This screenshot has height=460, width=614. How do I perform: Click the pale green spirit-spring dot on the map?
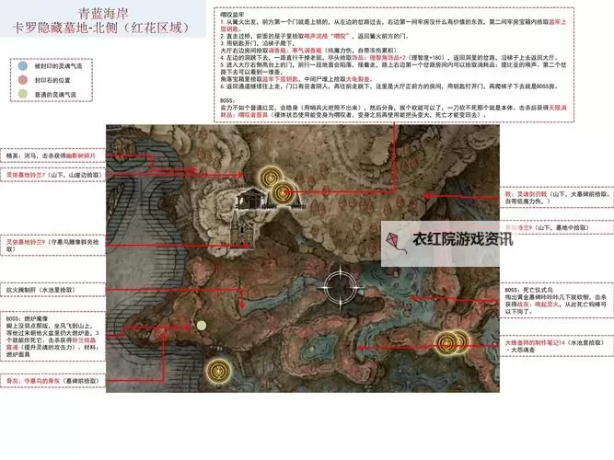(202, 326)
